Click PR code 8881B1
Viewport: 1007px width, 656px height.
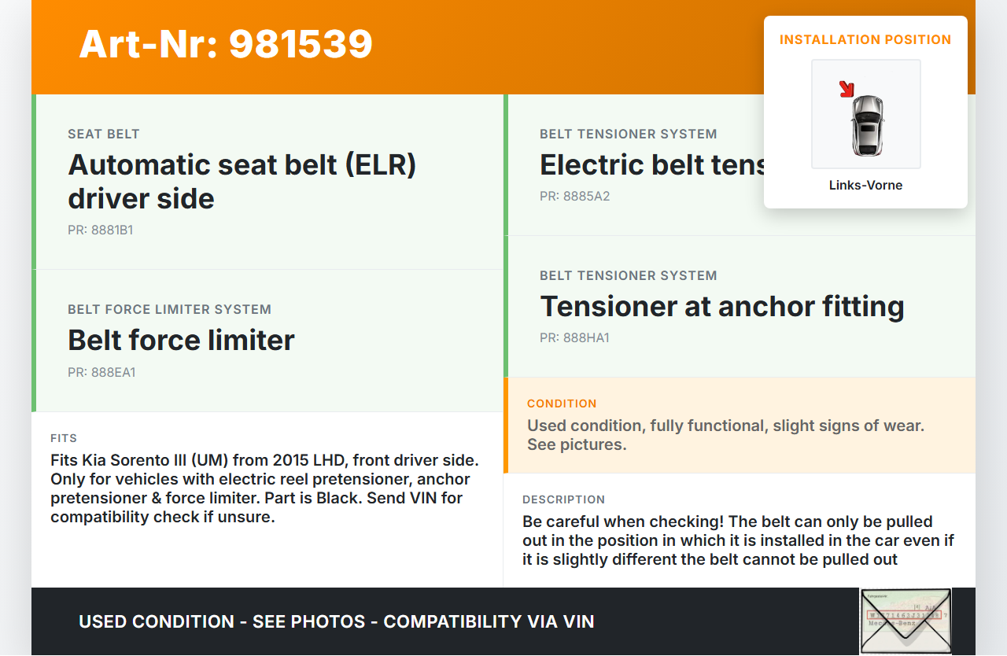[x=100, y=230]
